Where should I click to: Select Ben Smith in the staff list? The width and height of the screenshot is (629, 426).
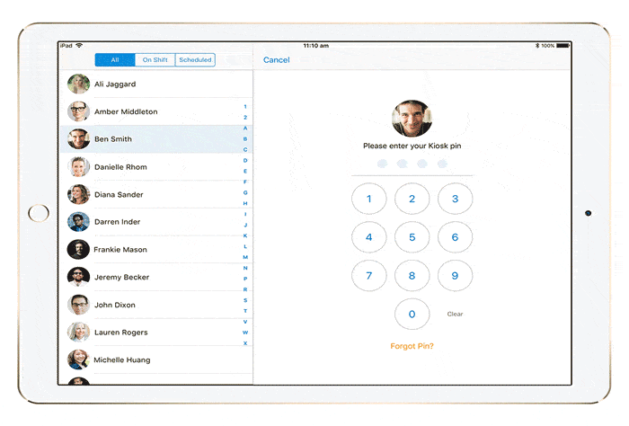(153, 139)
